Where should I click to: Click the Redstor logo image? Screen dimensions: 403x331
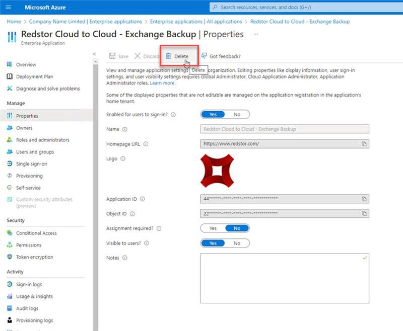point(217,171)
